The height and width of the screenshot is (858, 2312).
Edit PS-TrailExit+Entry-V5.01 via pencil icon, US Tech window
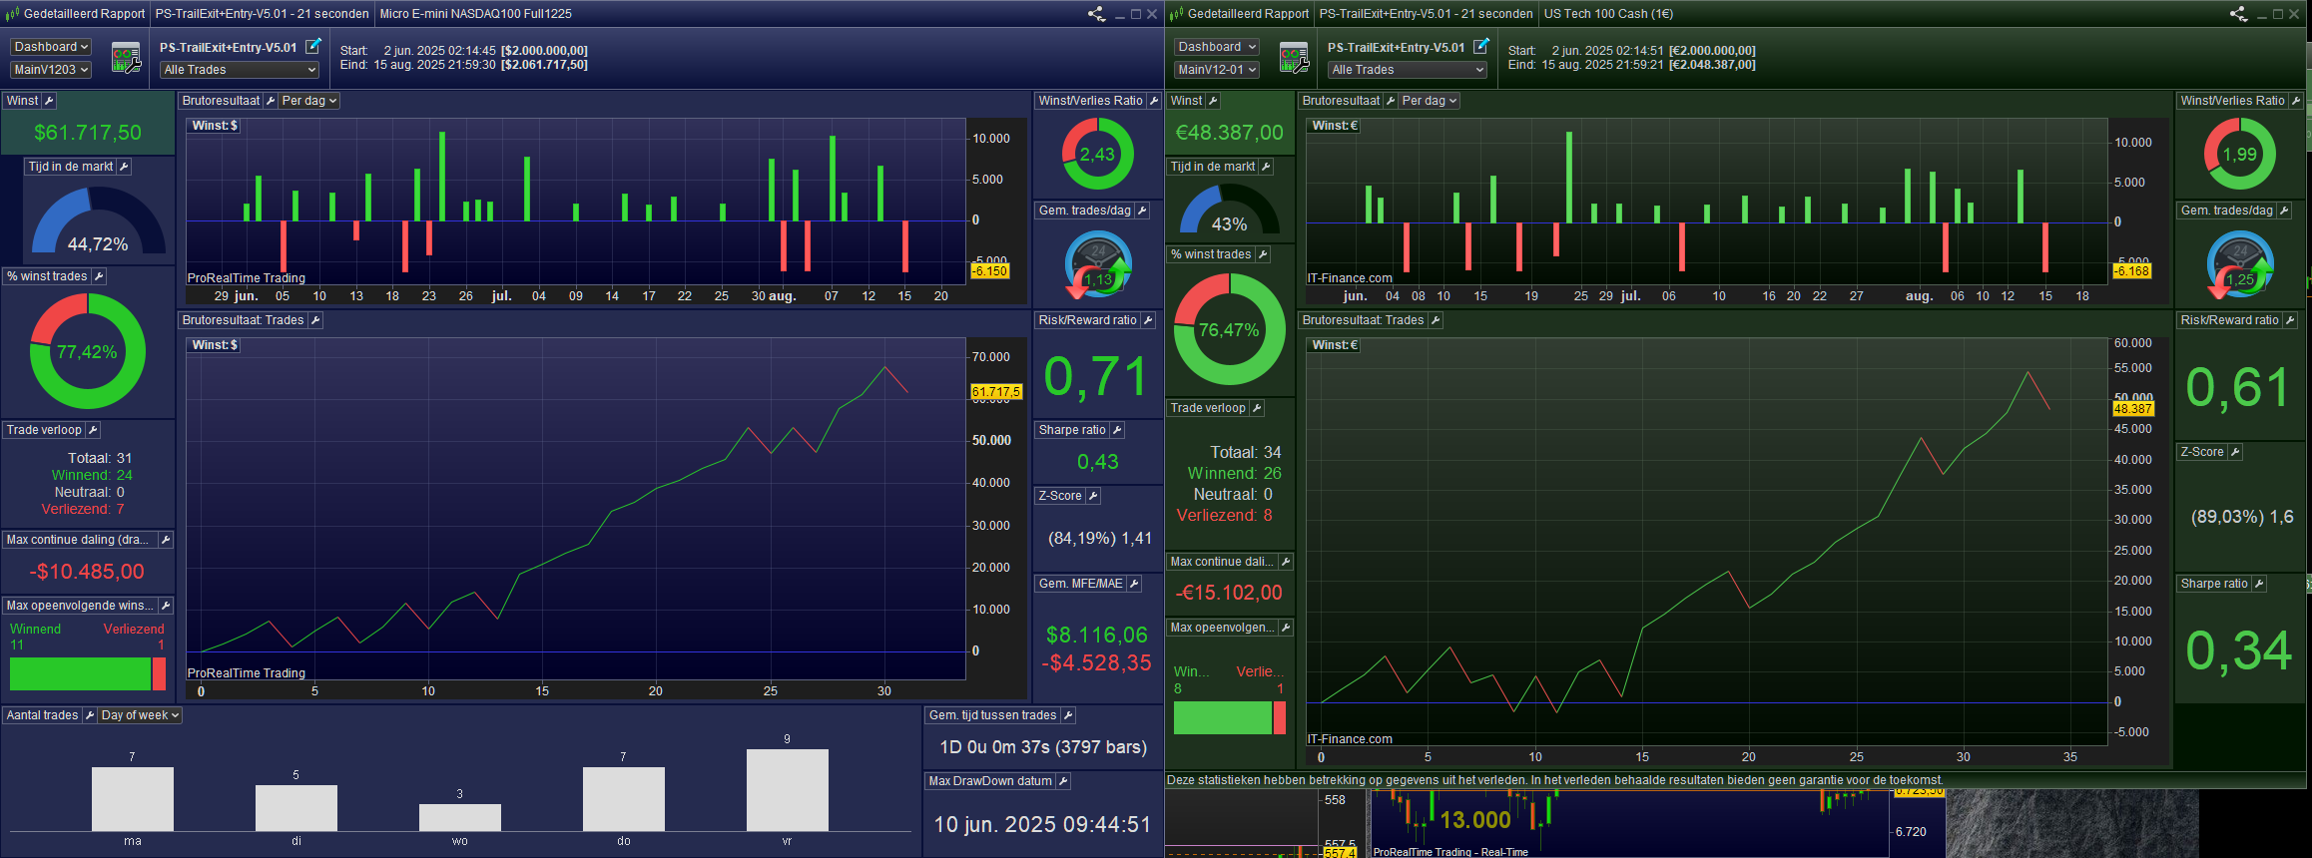point(1481,46)
